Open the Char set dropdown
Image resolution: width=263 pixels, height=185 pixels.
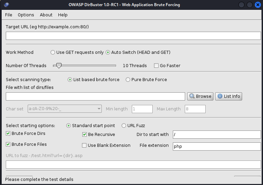[x=65, y=109]
